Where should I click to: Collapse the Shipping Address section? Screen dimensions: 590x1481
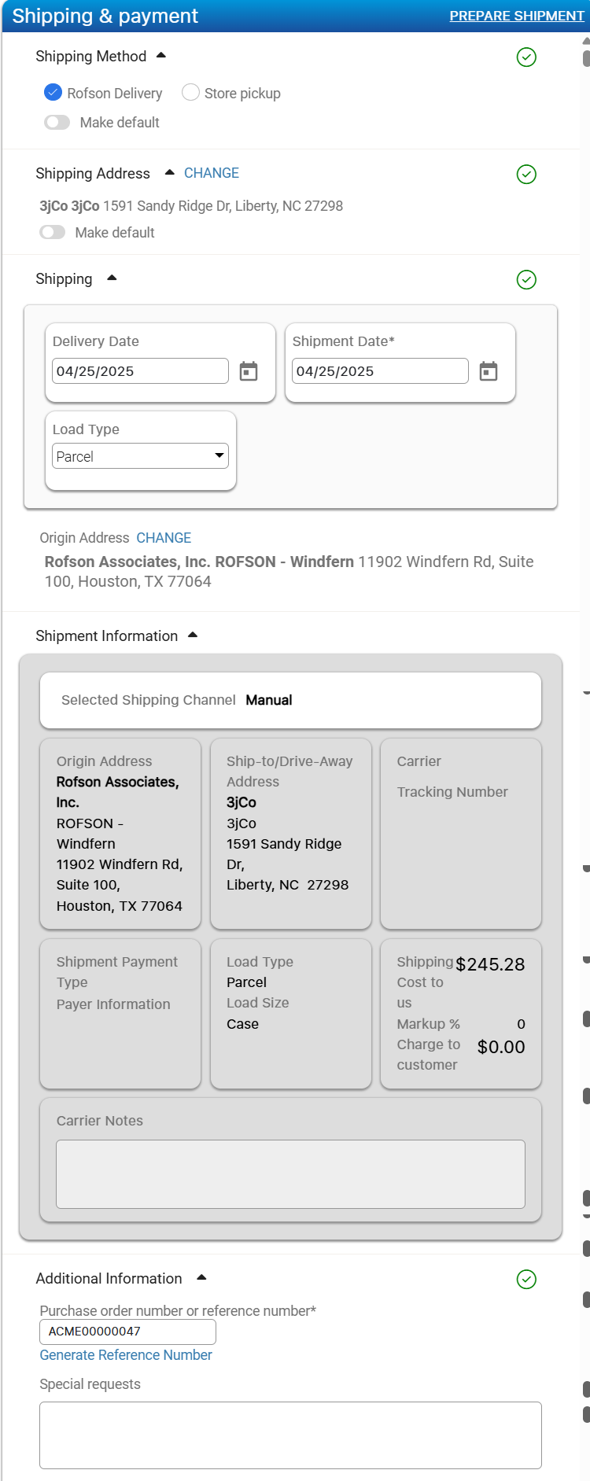pos(169,173)
